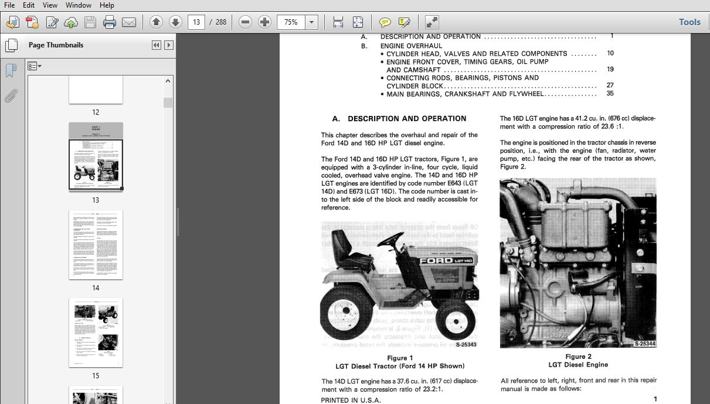710x404 pixels.
Task: Open the zoom level dropdown arrow
Action: tap(312, 22)
